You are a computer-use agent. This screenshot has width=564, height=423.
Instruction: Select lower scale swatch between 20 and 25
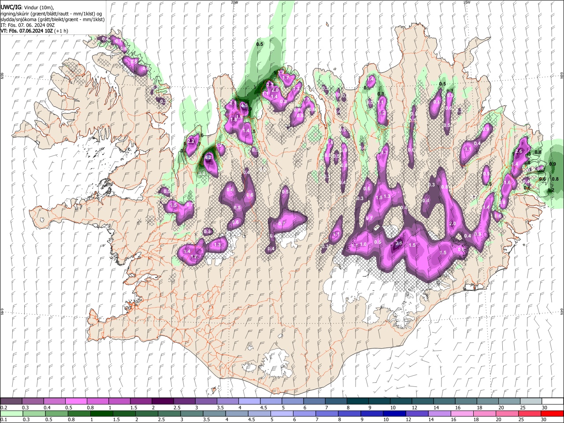[508, 414]
